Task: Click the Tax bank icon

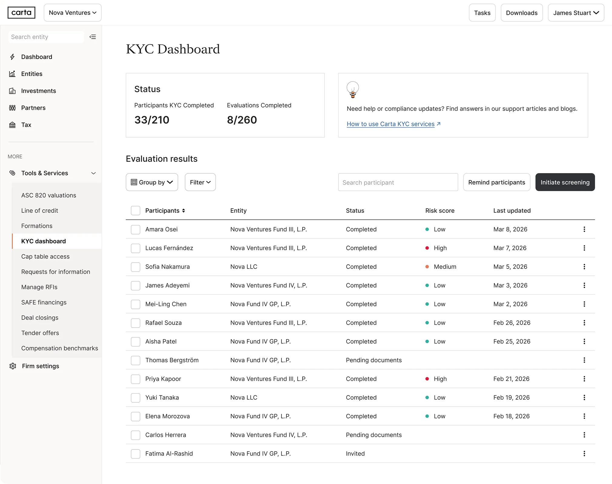Action: (12, 125)
